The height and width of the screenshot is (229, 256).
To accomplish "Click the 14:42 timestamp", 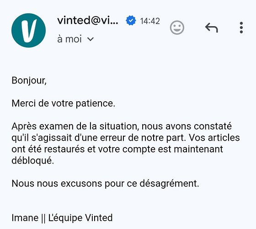I will point(150,21).
